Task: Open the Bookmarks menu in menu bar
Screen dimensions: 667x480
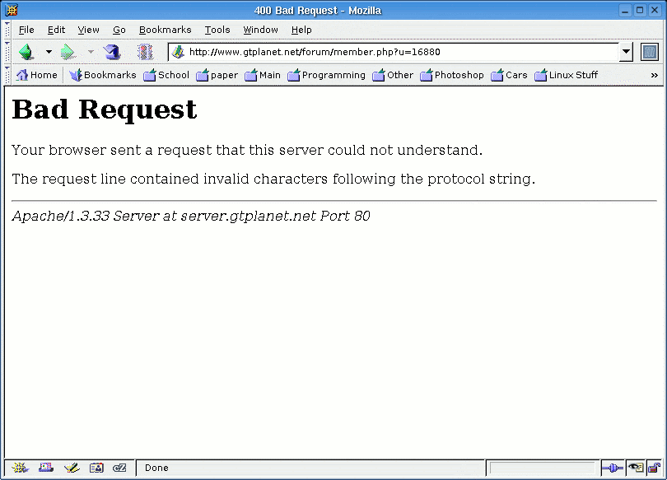Action: tap(165, 30)
